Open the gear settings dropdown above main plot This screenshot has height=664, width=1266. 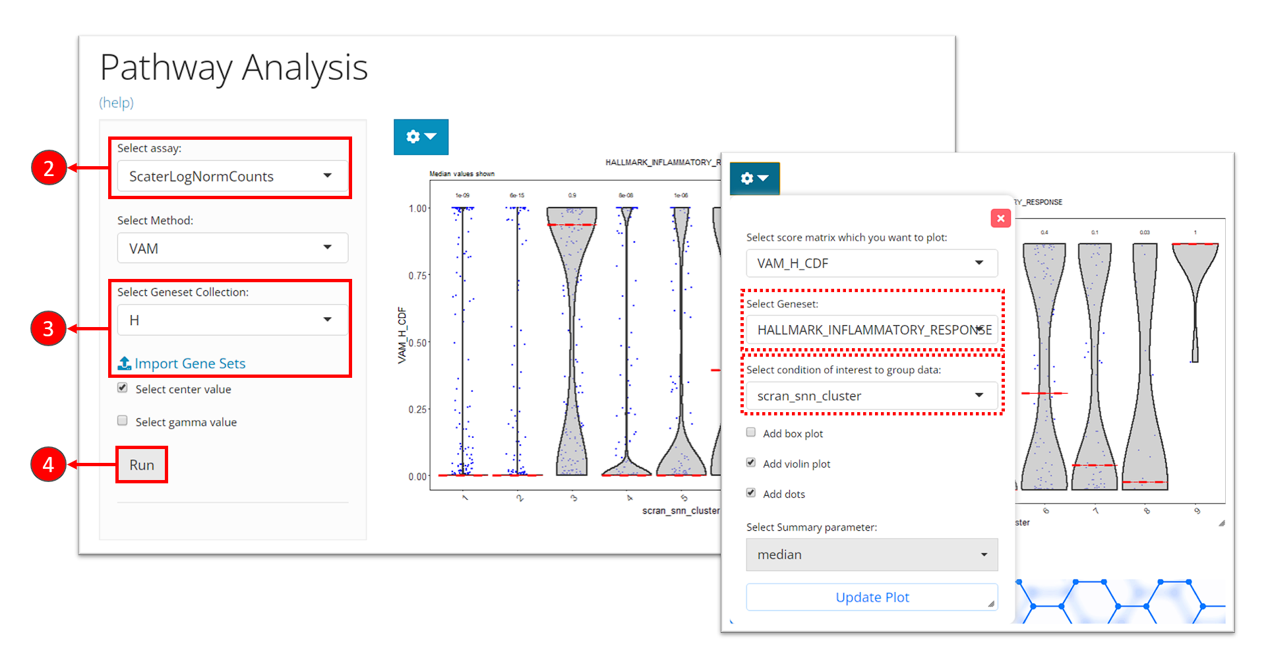pos(421,136)
